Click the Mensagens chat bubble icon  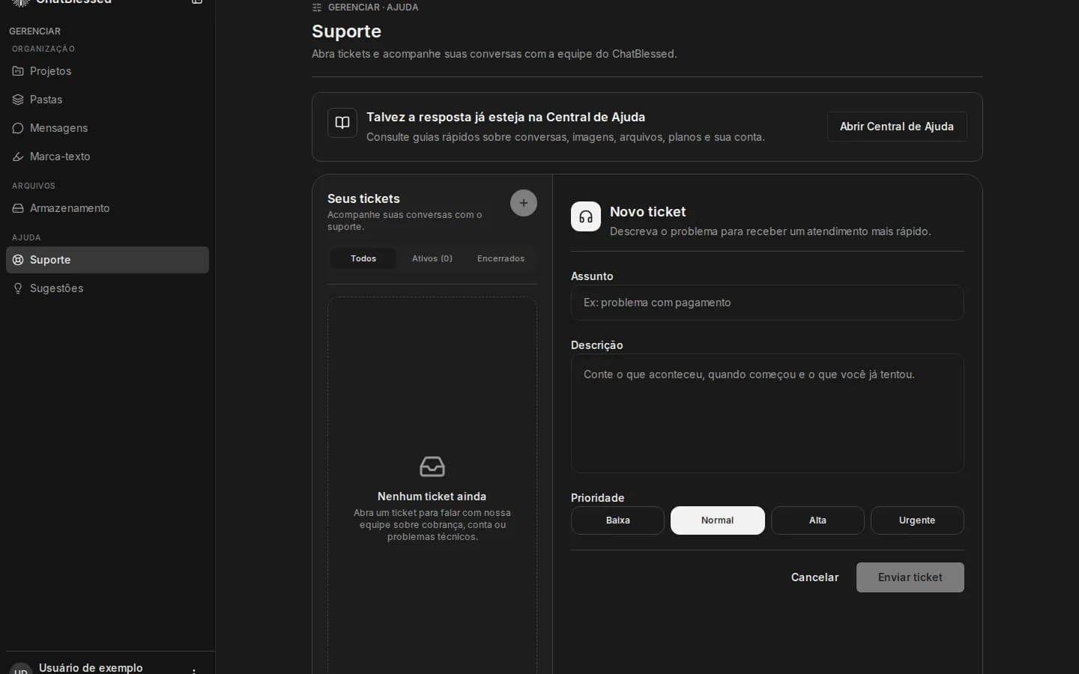click(18, 128)
